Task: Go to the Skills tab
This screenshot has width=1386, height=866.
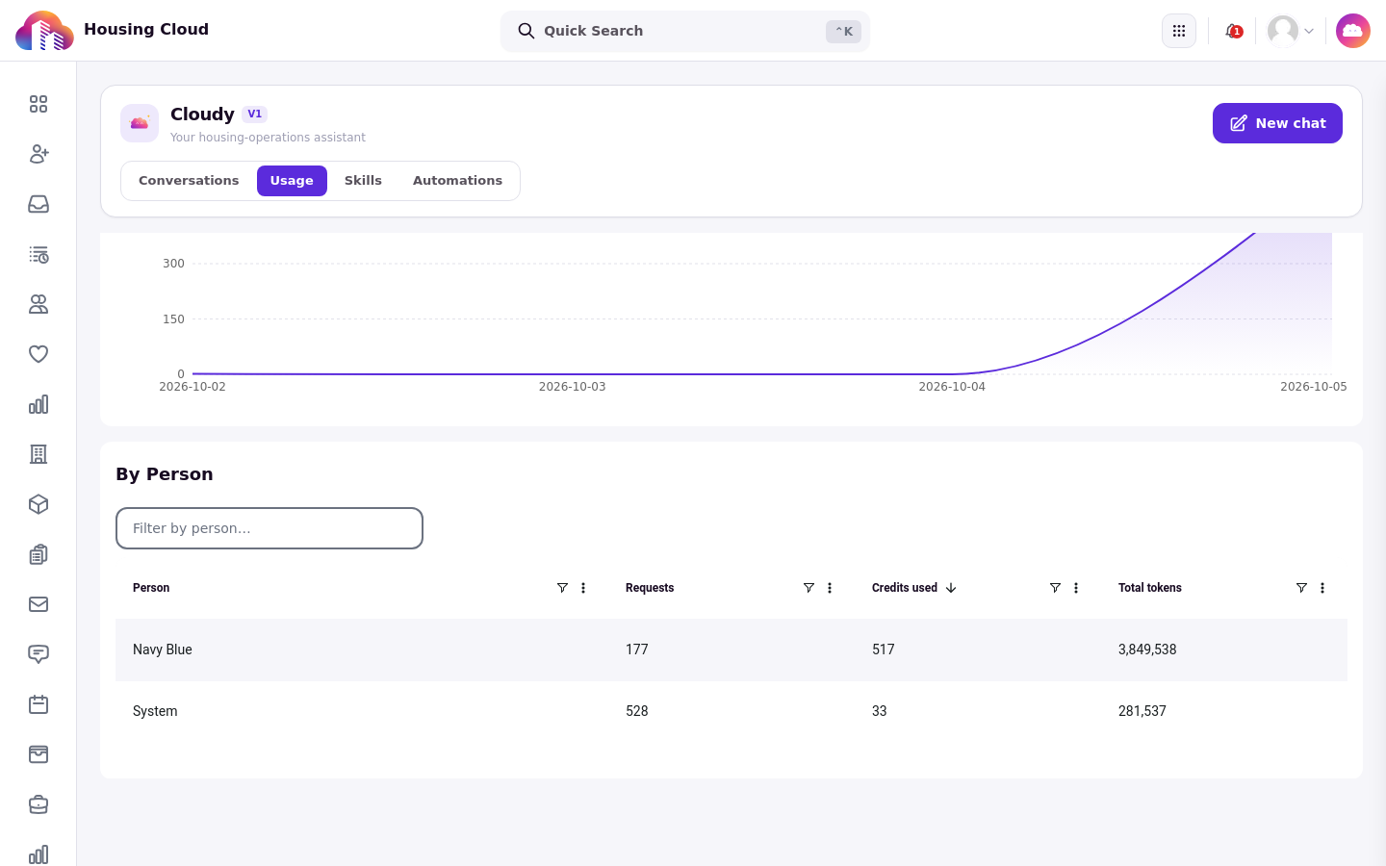Action: [x=363, y=181]
